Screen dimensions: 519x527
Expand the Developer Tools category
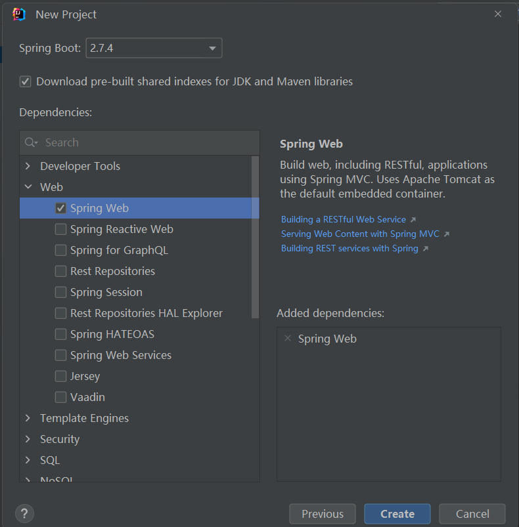28,166
